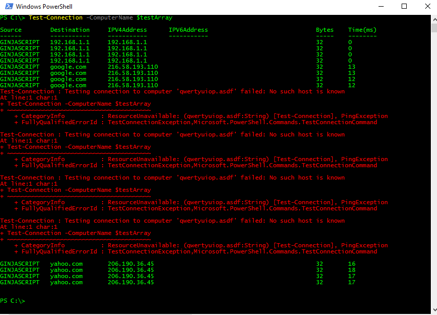Click the Test-Connection command on the first line
Viewport: 437px width, 315px height.
tap(55, 17)
